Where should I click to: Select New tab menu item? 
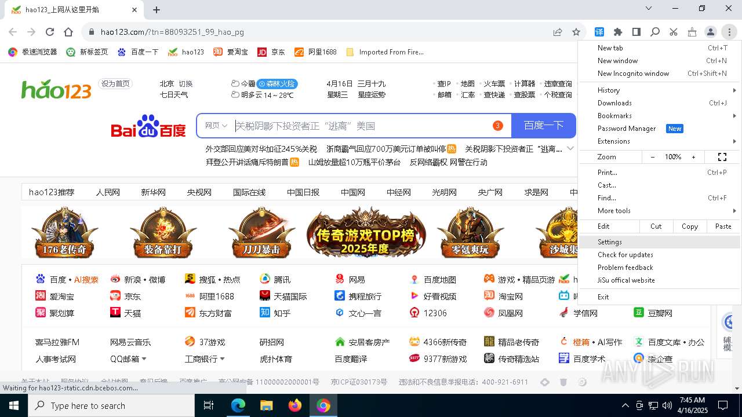(660, 48)
